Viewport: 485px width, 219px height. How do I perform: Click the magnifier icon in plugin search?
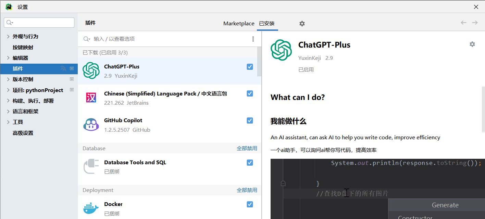coord(87,39)
